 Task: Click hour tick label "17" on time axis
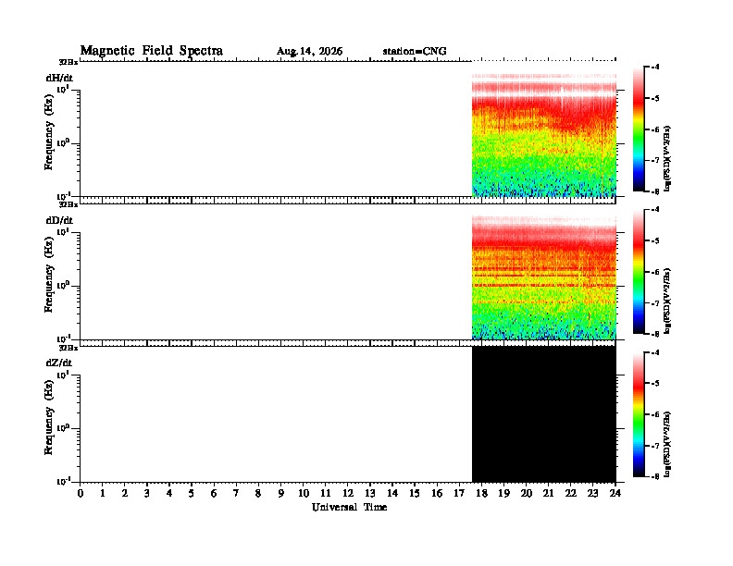(459, 494)
